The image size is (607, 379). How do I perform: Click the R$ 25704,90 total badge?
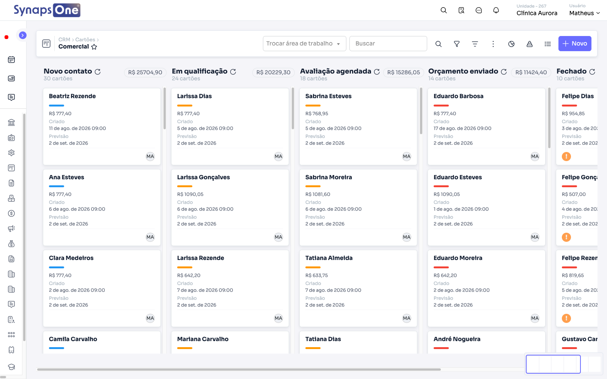click(145, 72)
